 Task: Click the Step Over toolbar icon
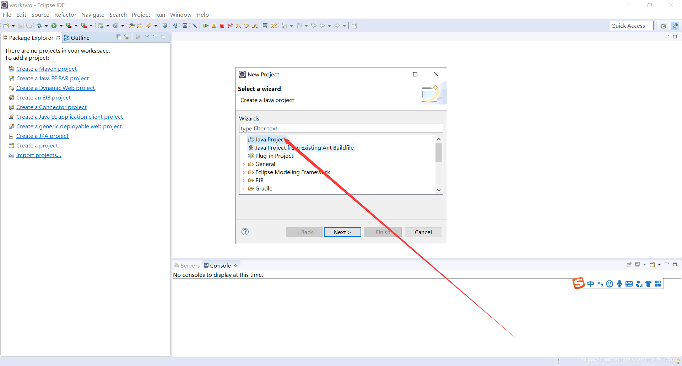point(247,26)
